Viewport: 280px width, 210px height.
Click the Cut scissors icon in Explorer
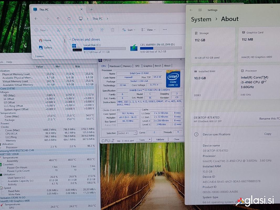pyautogui.click(x=58, y=30)
